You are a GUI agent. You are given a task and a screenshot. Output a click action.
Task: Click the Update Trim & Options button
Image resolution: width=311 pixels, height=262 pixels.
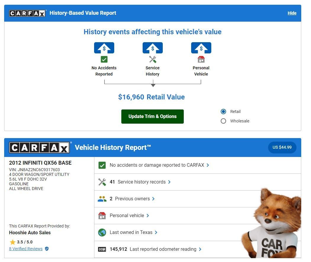152,117
